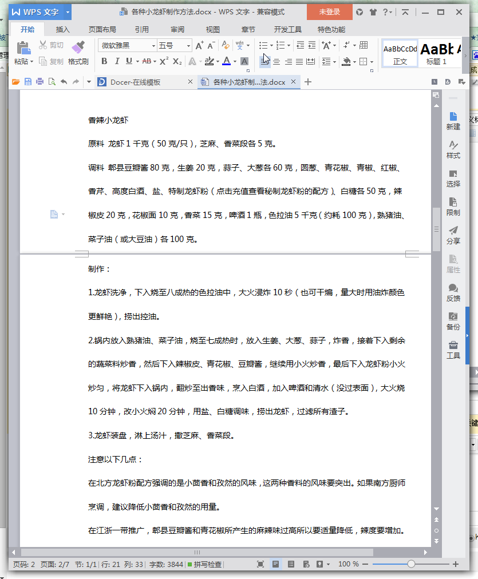This screenshot has height=579, width=478.
Task: Click the Copy button
Action: [51, 61]
